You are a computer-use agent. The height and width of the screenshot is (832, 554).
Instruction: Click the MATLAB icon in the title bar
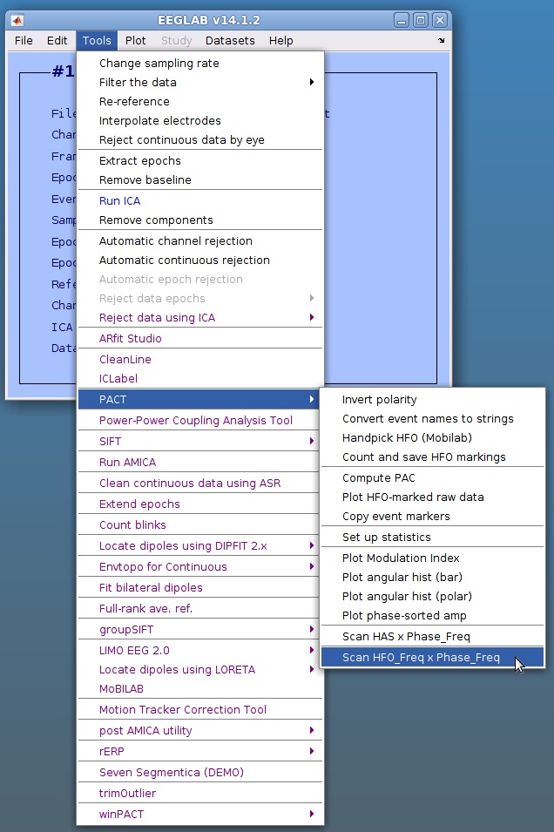[17, 20]
